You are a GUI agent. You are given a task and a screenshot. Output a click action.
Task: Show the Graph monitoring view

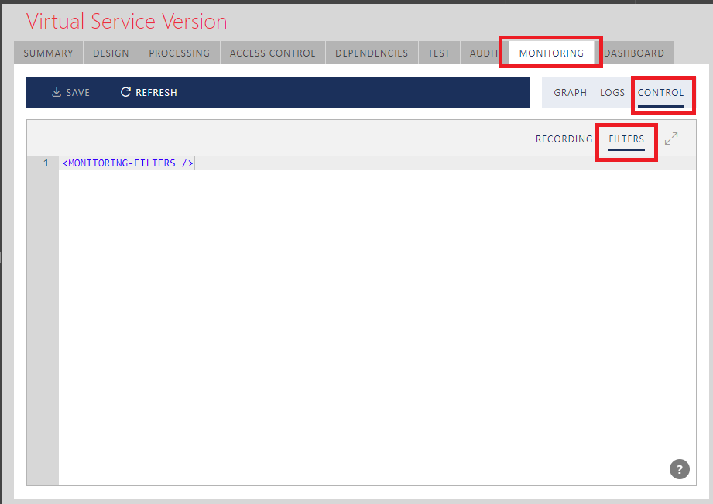[570, 92]
